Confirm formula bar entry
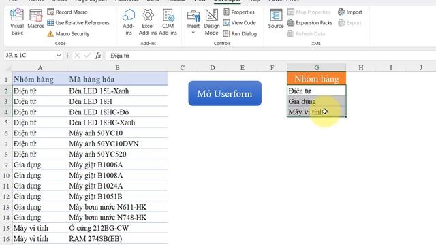Viewport: 436px width, 245px height. [x=87, y=56]
